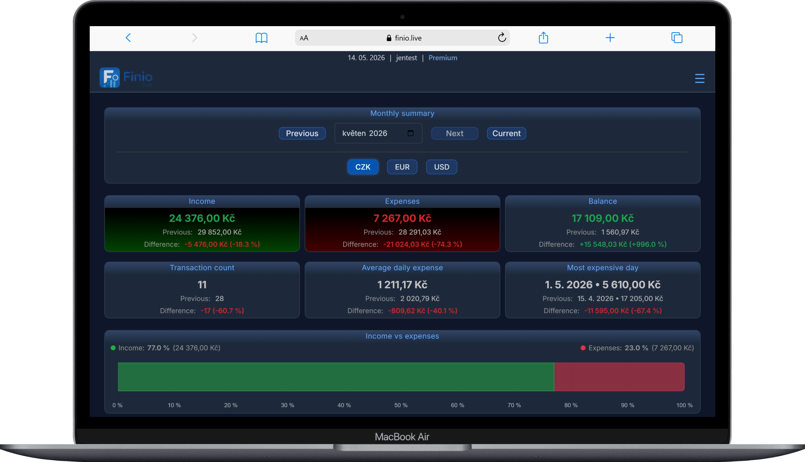Open the květen 2026 month selector
The height and width of the screenshot is (462, 805).
click(x=378, y=133)
